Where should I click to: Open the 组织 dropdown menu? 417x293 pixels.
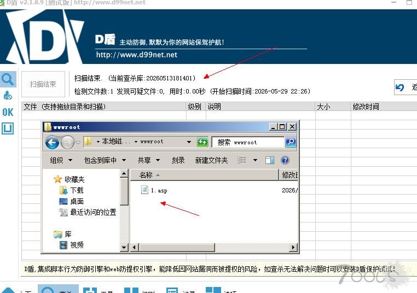pos(61,160)
